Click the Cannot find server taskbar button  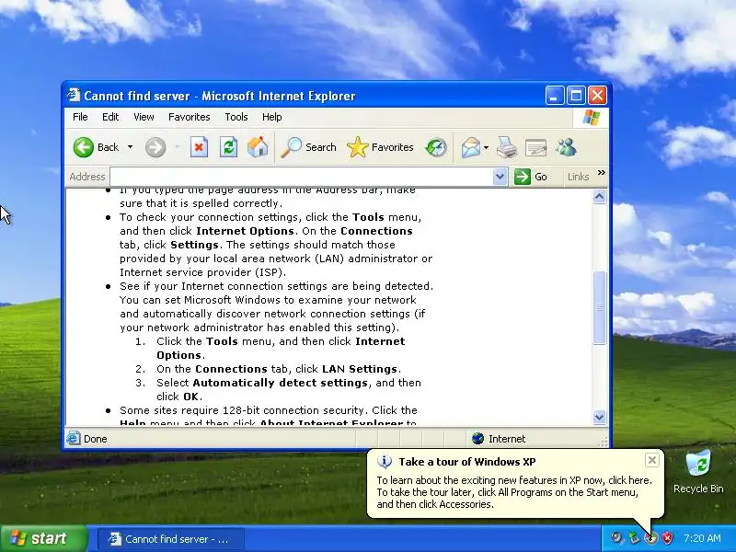point(171,539)
